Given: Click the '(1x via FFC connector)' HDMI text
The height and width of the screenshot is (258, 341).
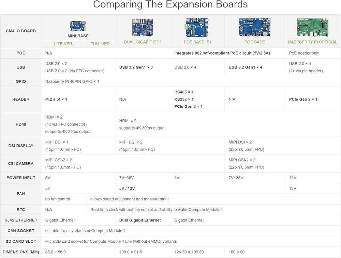Looking at the screenshot, I should 66,124.
